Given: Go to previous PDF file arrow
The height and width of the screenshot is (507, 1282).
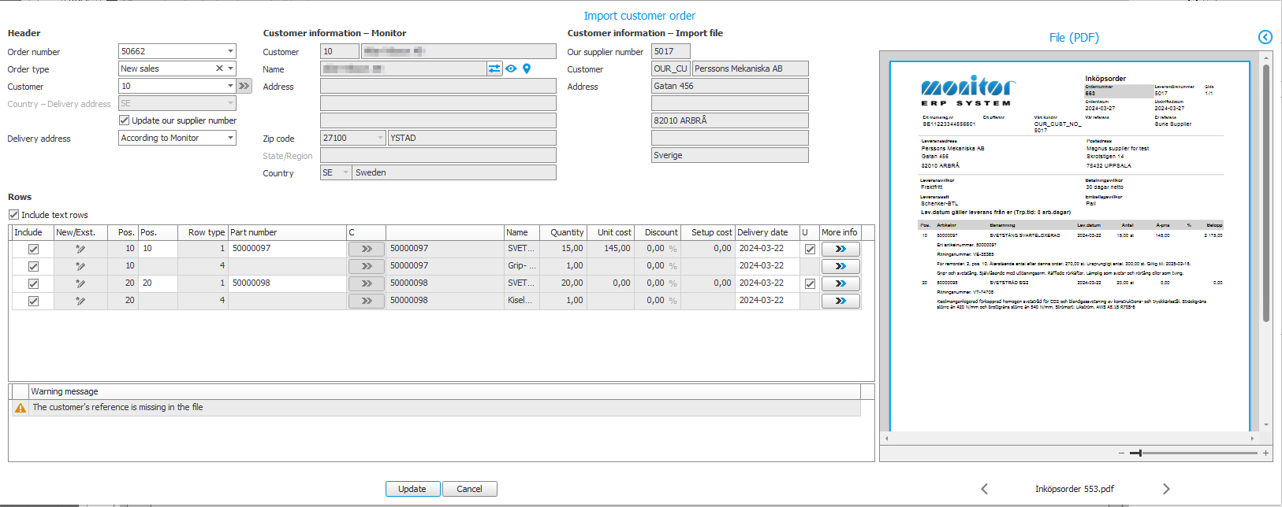Looking at the screenshot, I should 984,489.
